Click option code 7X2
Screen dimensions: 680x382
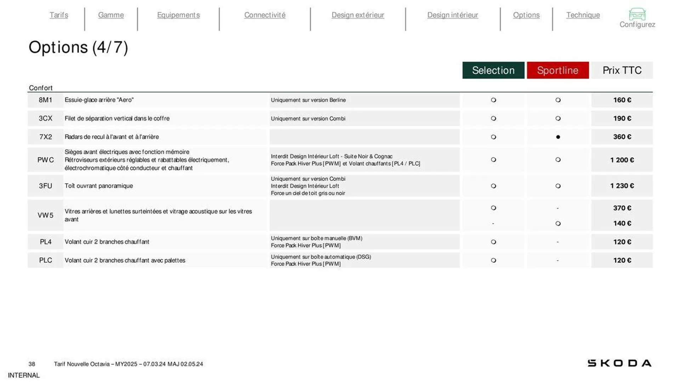(45, 137)
